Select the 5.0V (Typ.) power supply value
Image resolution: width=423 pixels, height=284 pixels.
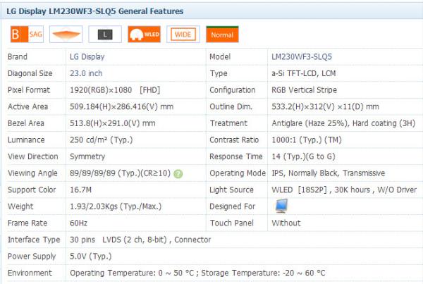[91, 257]
